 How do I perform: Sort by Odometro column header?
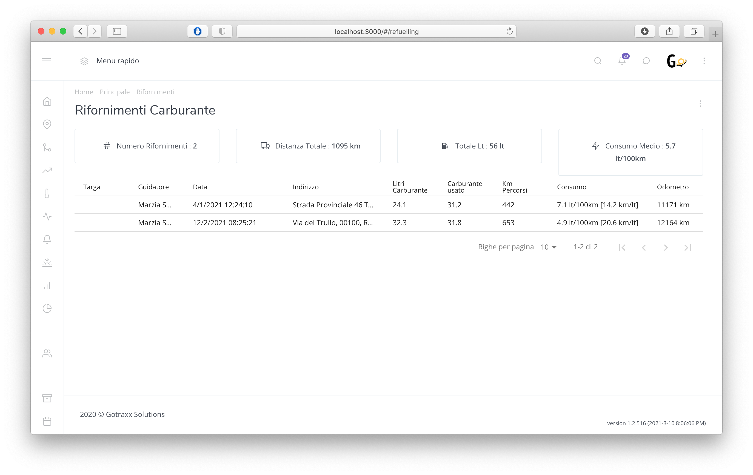tap(673, 187)
